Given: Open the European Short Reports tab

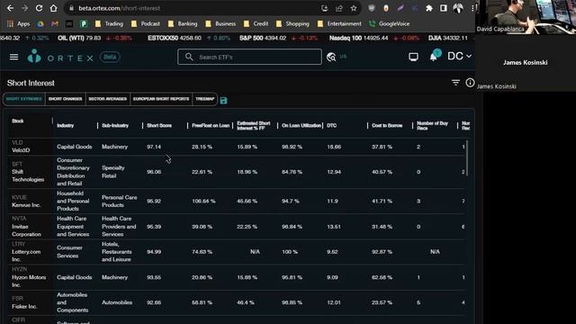Looking at the screenshot, I should [x=161, y=99].
